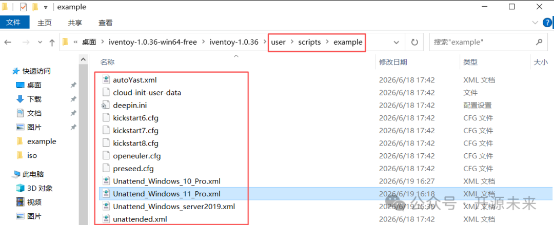The height and width of the screenshot is (225, 554).
Task: Open 桌面 in quick access
Action: point(34,85)
